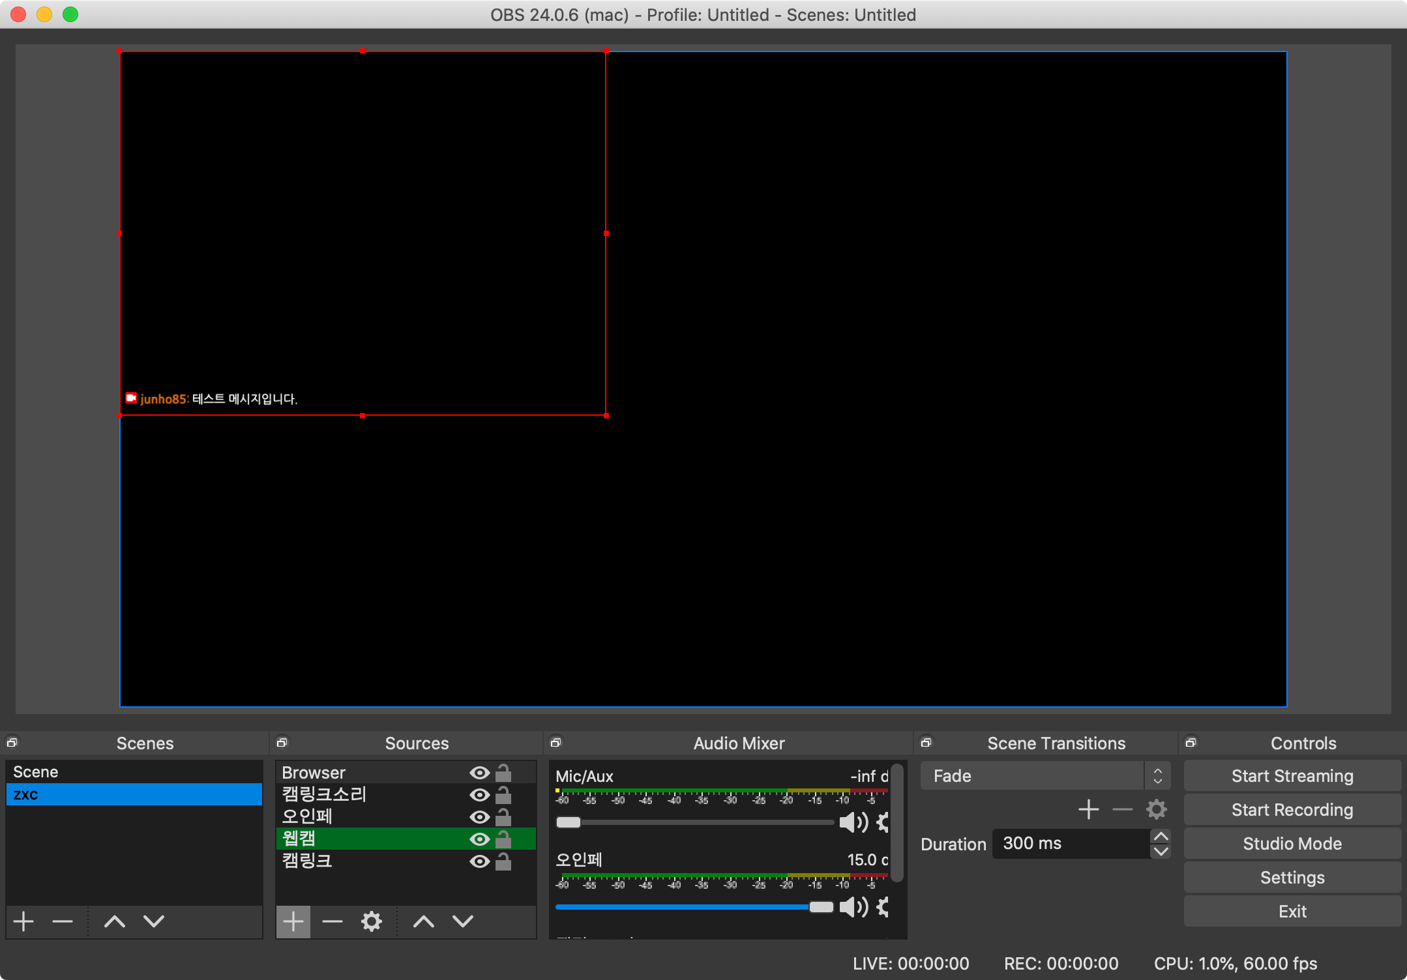This screenshot has width=1407, height=980.
Task: Open source properties gear icon
Action: (x=371, y=921)
